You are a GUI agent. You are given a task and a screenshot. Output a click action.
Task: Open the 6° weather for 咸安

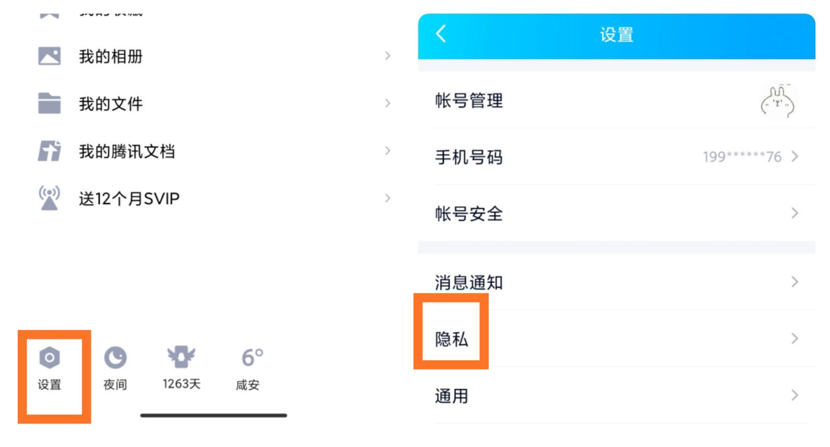click(252, 358)
